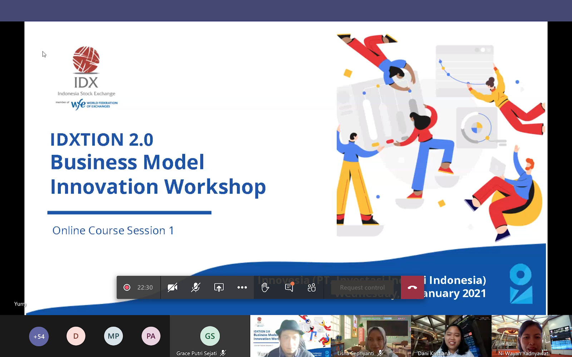Image resolution: width=572 pixels, height=357 pixels.
Task: Unmute the microphone
Action: (x=196, y=287)
